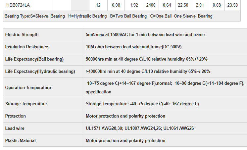This screenshot has height=150, width=247.
Task: Select the Plastic Material row label
Action: point(20,140)
